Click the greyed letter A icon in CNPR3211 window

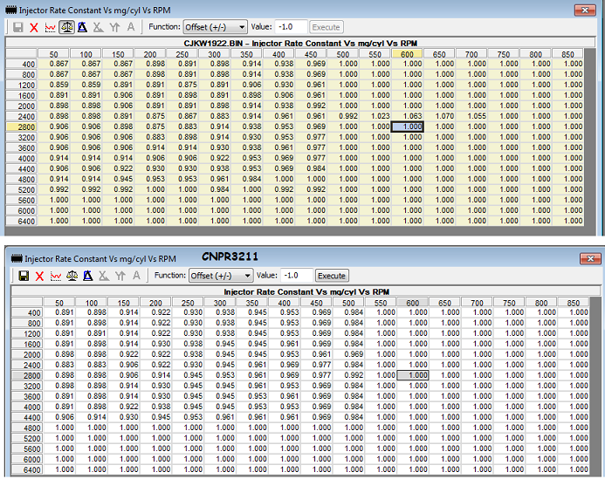click(x=136, y=276)
